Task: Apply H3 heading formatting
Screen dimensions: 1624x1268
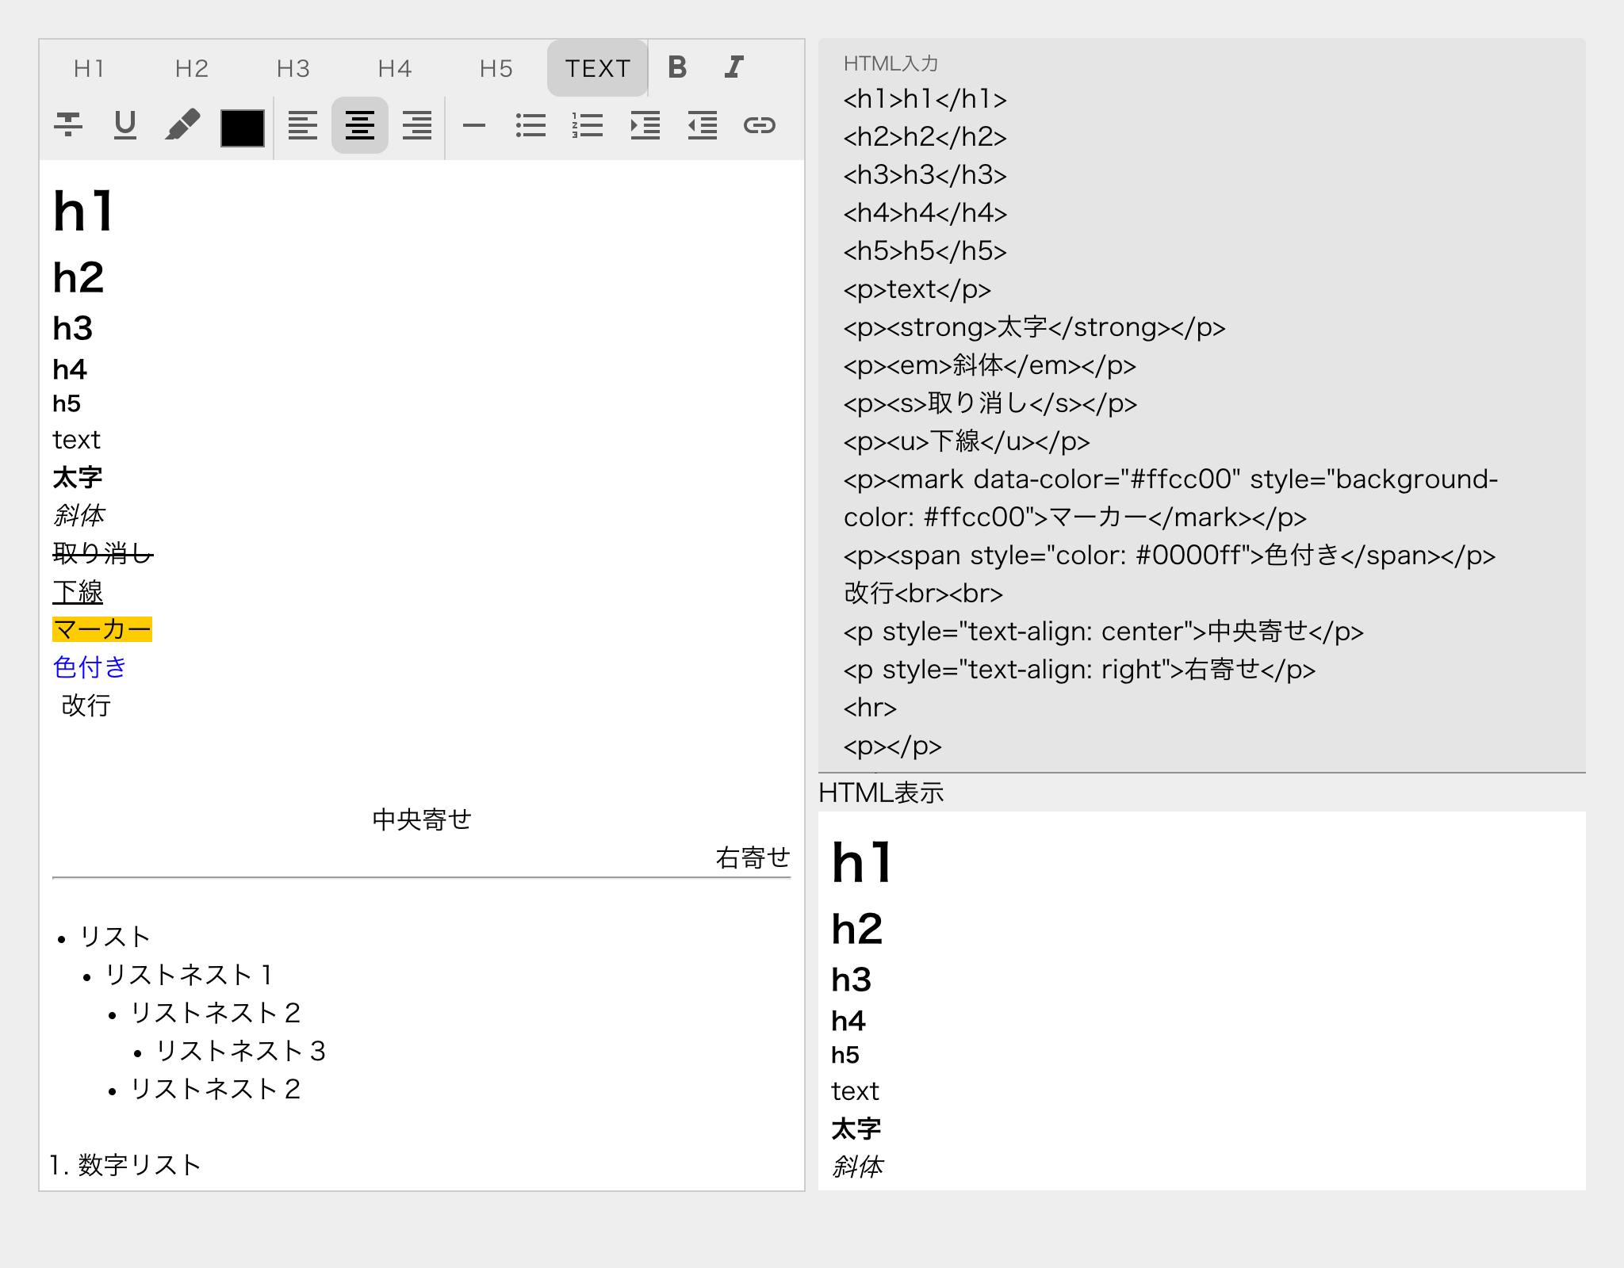Action: click(292, 68)
